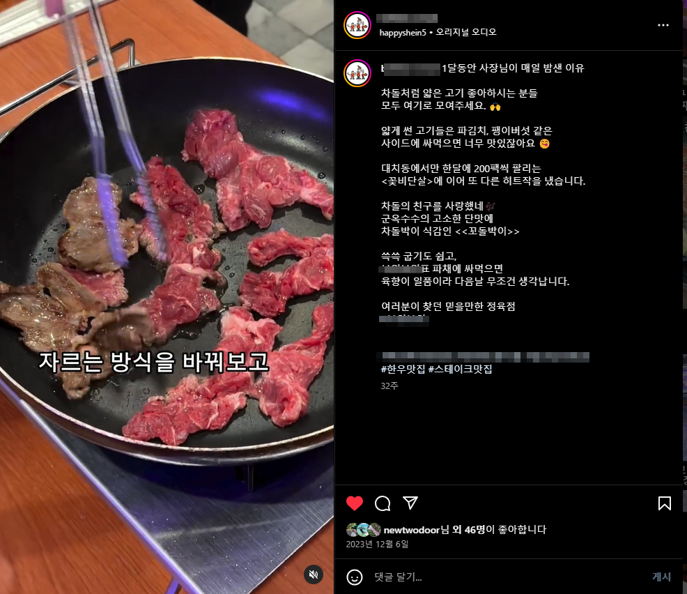
Task: Open the happyshein5 audio credit link
Action: [402, 33]
